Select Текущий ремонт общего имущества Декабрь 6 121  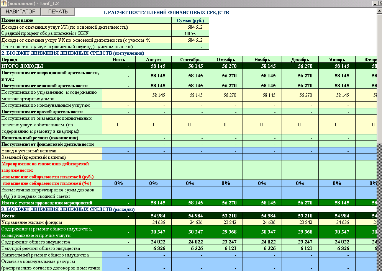[300, 248]
